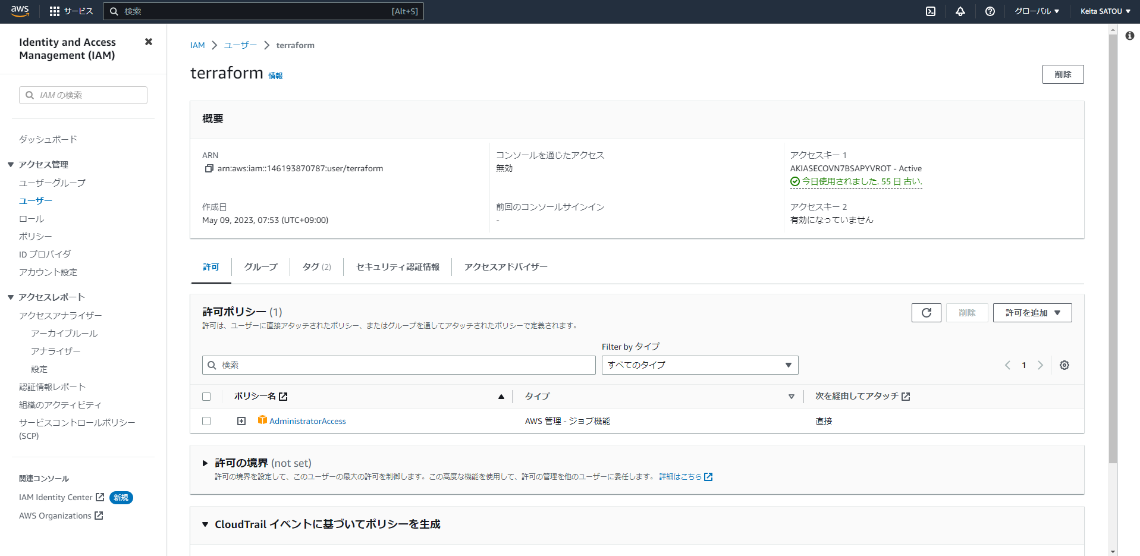Sort policies by ポリシー名 ascending arrow
1140x556 pixels.
501,397
